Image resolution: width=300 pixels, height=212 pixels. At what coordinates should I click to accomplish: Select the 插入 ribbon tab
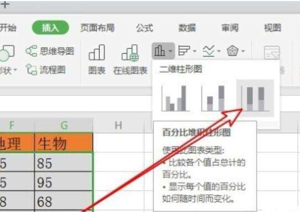[50, 28]
